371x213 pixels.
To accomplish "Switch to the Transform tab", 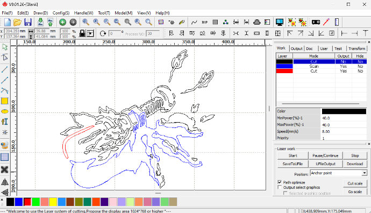I will tap(356, 48).
